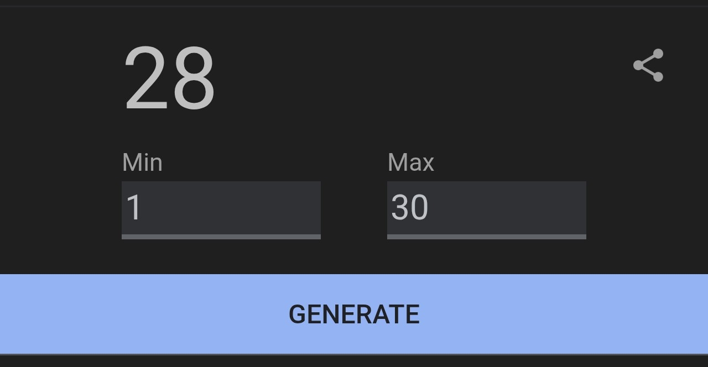Tap the text "Max" above 30

click(411, 162)
